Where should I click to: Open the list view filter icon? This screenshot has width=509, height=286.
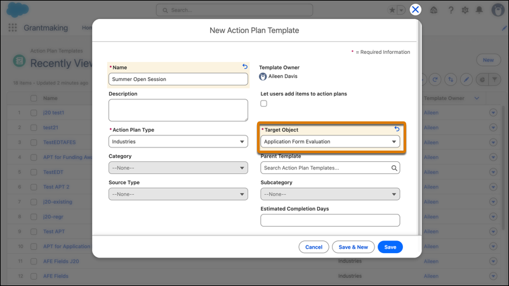(494, 79)
